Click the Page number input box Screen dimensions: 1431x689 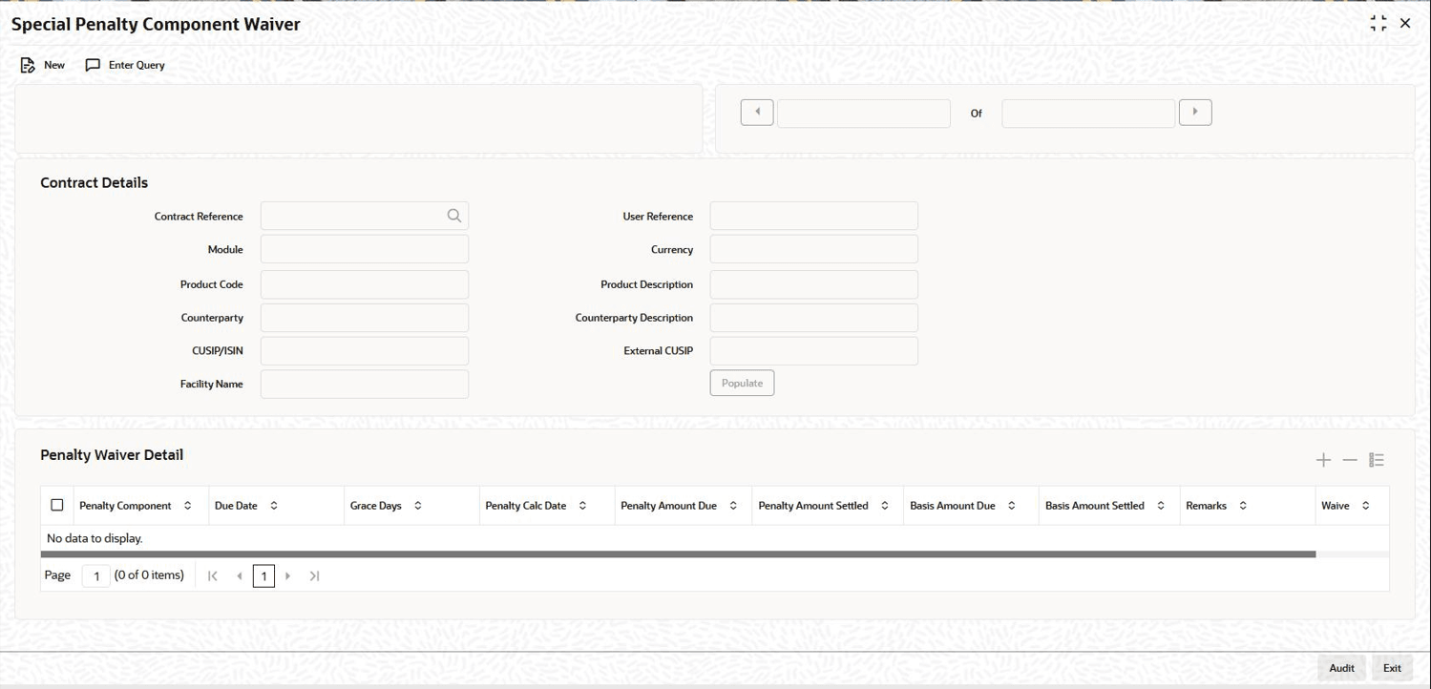coord(96,575)
